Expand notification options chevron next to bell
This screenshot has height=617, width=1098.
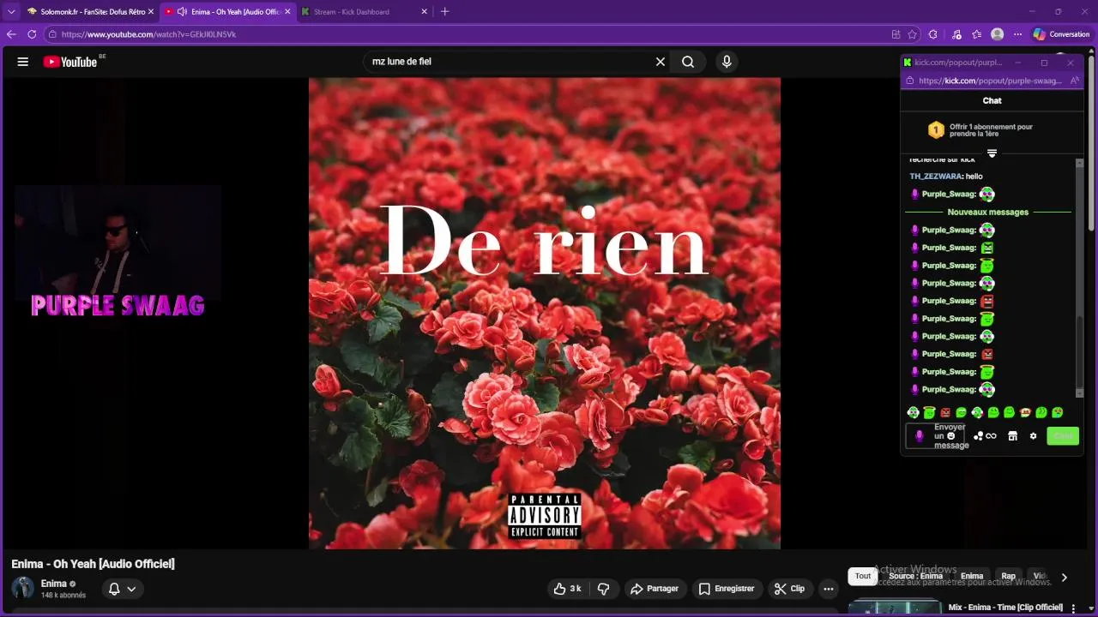(131, 589)
